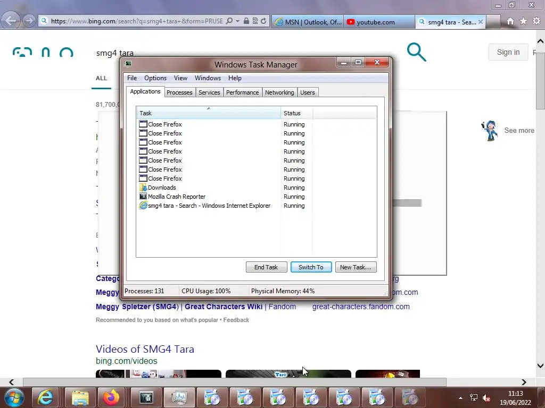Click horizontal scroll right arrow
This screenshot has width=545, height=408.
click(x=524, y=382)
